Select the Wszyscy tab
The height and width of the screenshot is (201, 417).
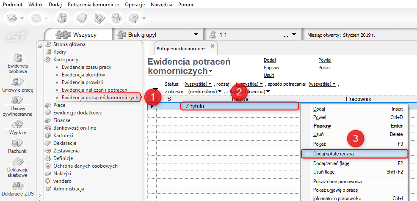pyautogui.click(x=78, y=35)
